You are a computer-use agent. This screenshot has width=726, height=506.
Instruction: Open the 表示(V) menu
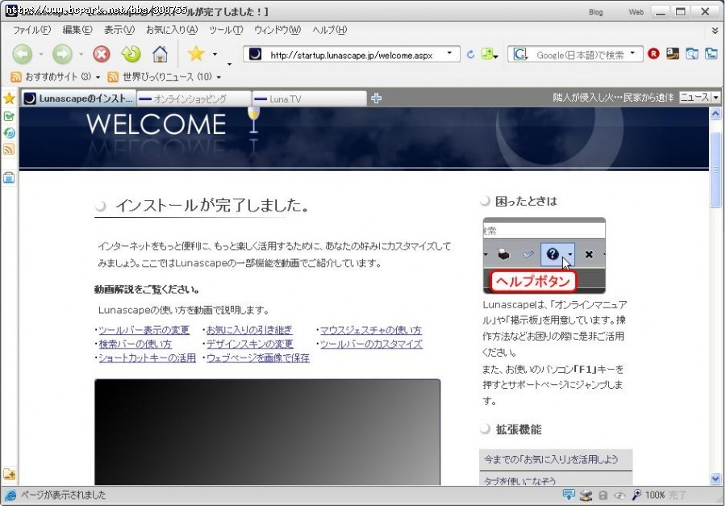click(119, 30)
